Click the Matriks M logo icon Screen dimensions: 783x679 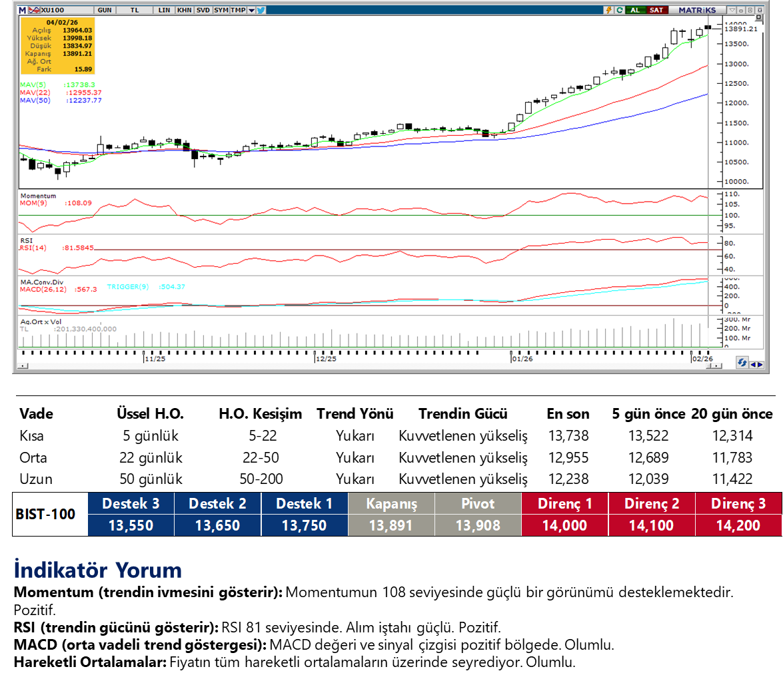click(x=22, y=10)
